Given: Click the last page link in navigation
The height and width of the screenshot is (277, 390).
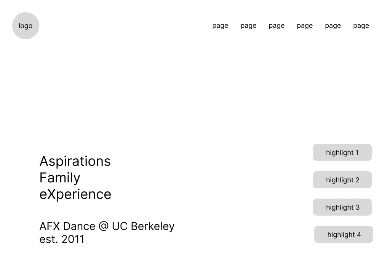Looking at the screenshot, I should pyautogui.click(x=361, y=26).
